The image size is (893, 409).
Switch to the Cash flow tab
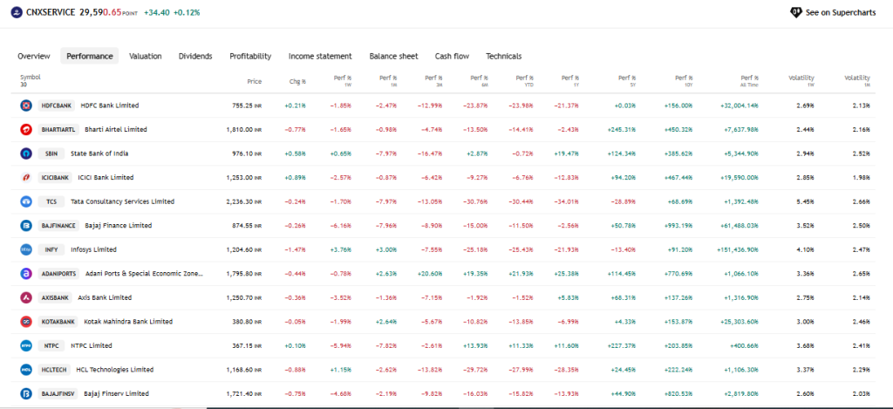tap(453, 56)
